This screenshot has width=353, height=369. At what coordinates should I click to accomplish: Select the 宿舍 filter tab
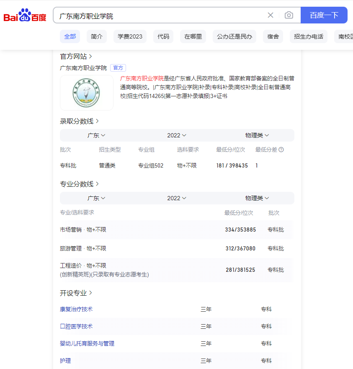[273, 36]
